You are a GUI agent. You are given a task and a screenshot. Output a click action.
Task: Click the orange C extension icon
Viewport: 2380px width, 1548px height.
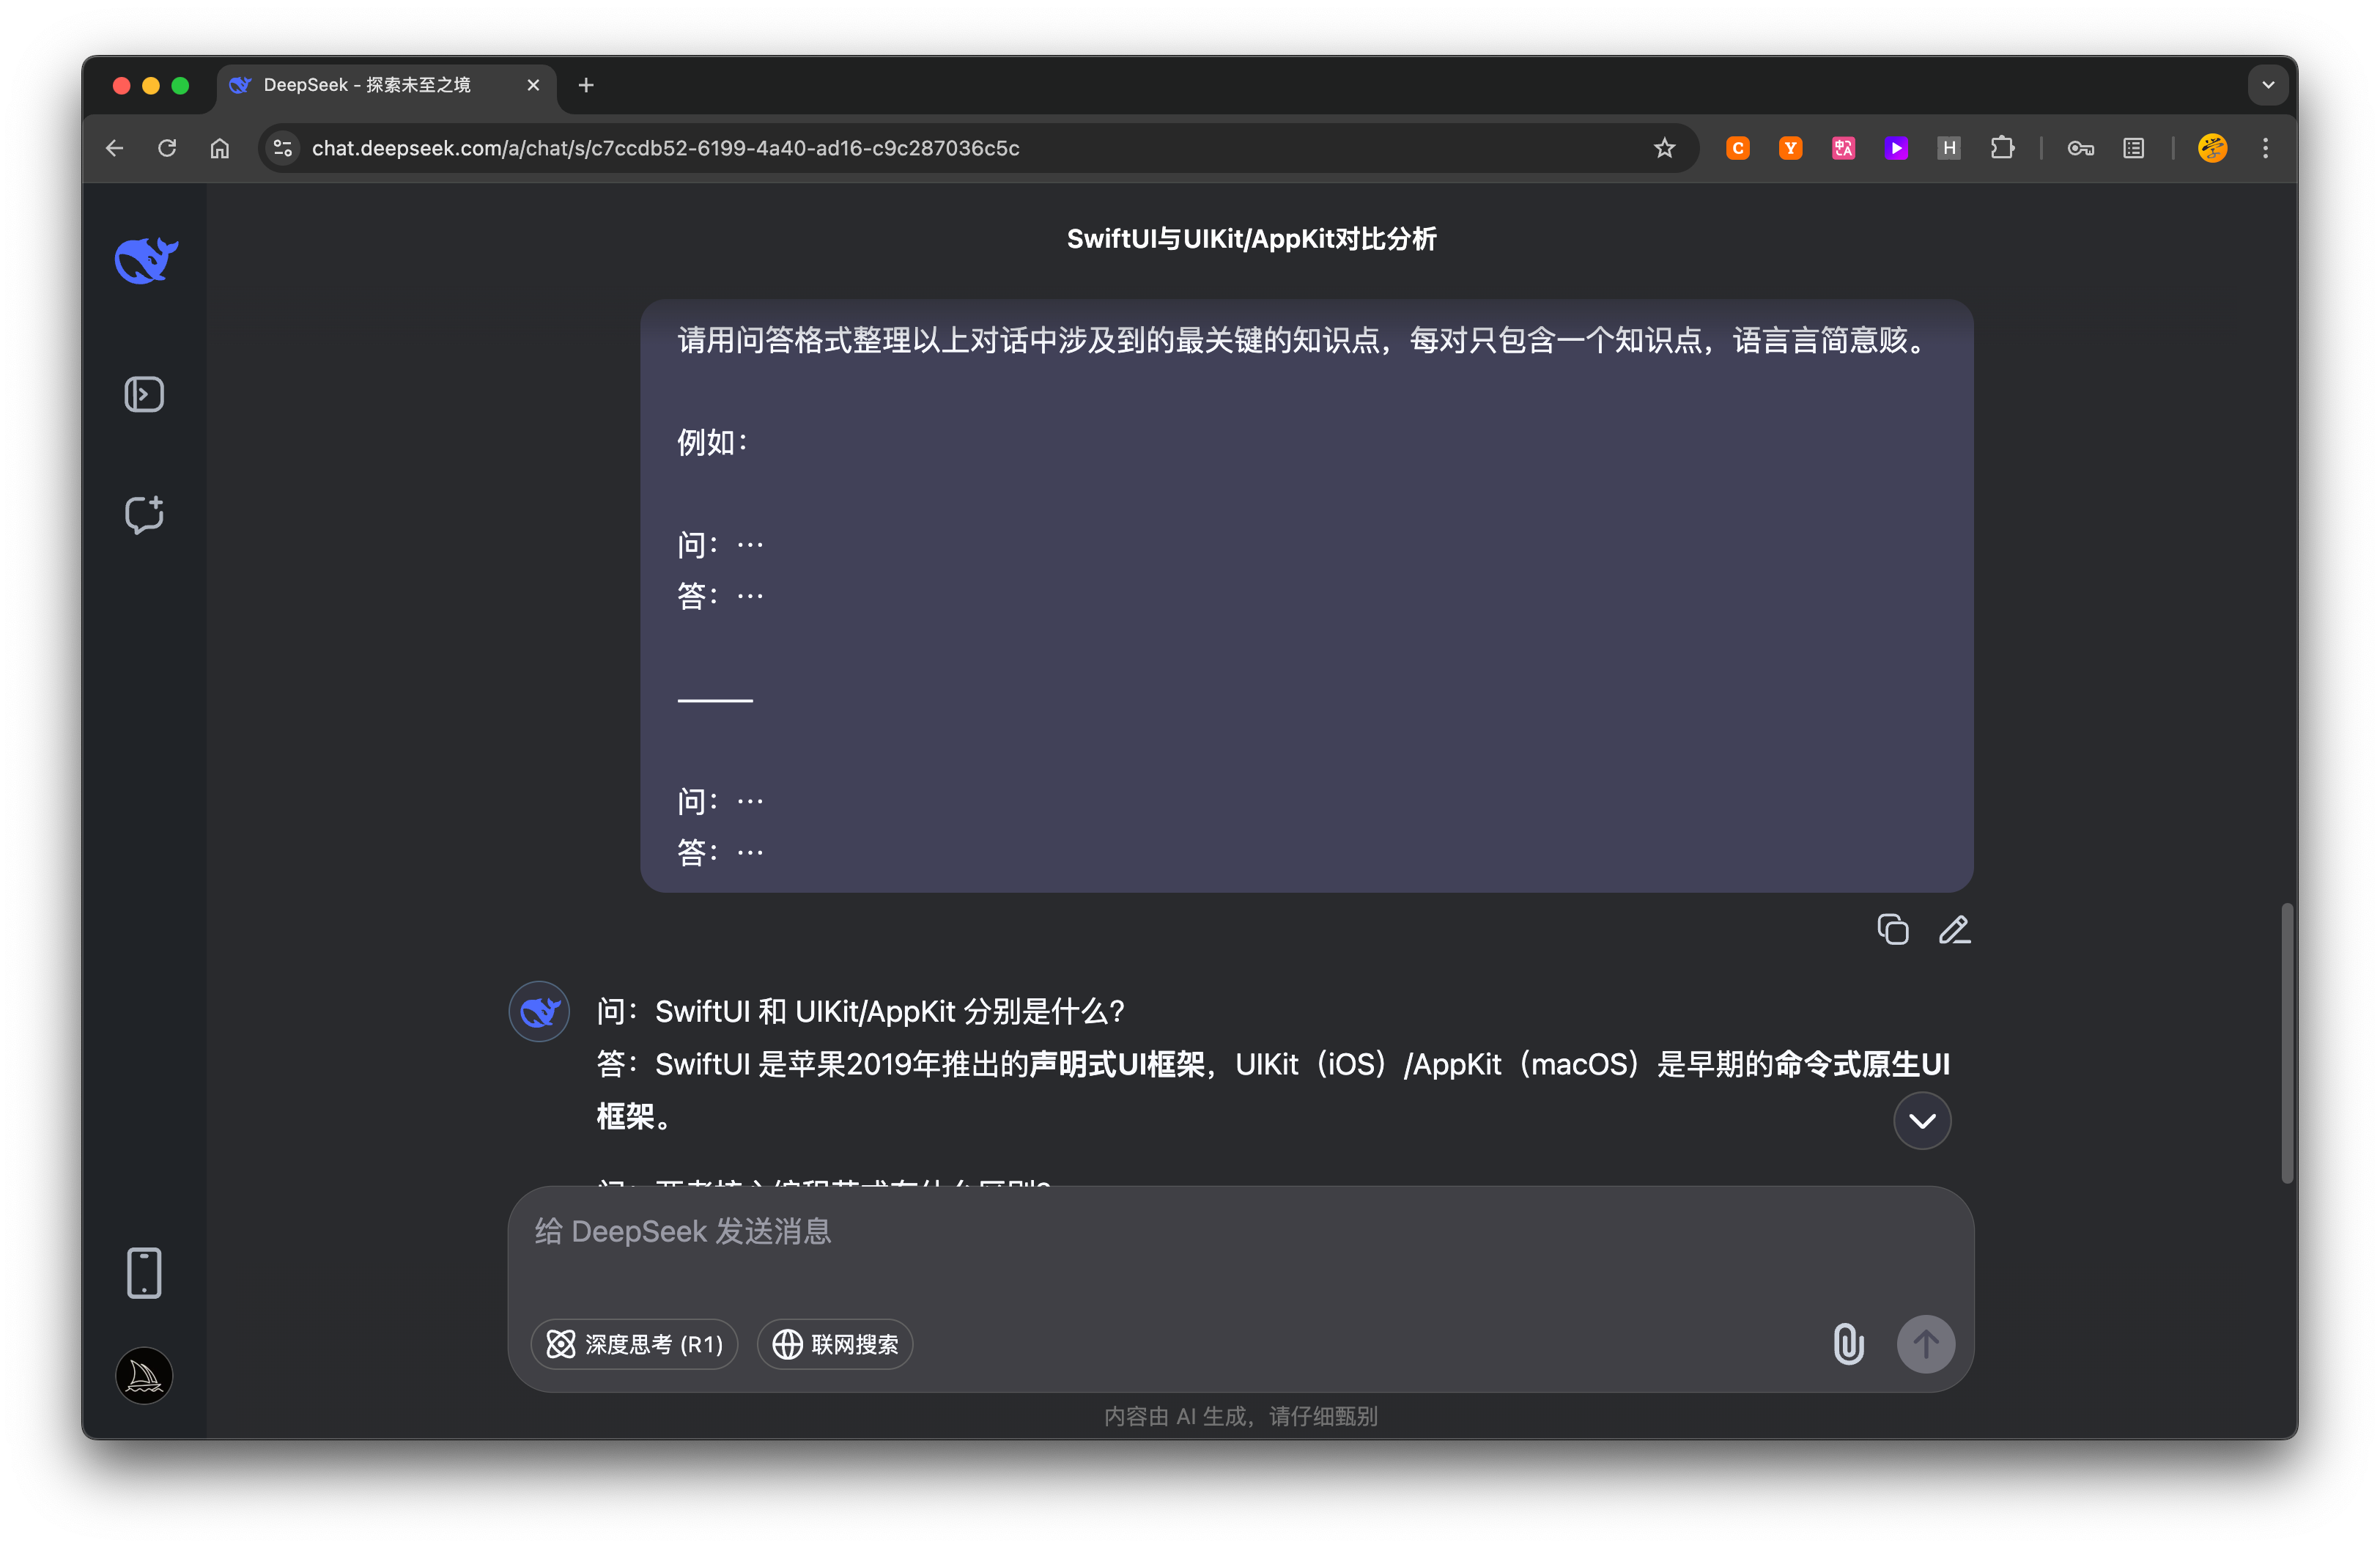click(1737, 148)
